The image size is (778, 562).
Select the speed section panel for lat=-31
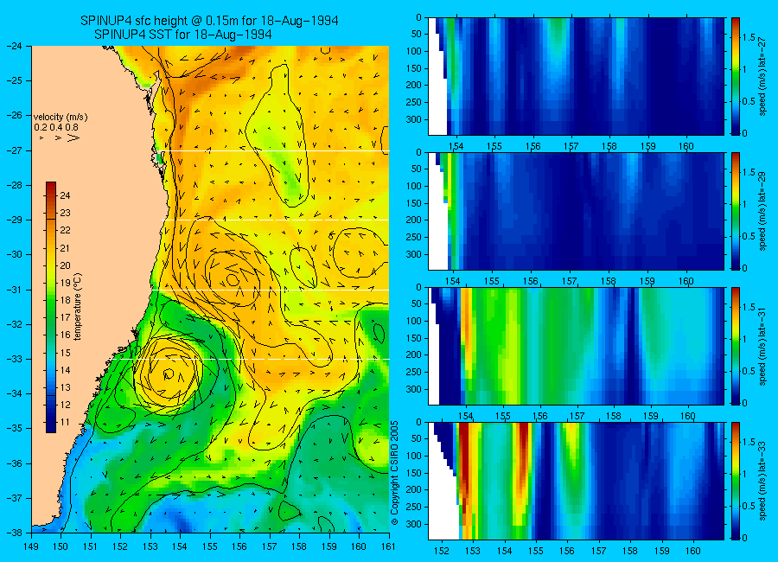(576, 346)
